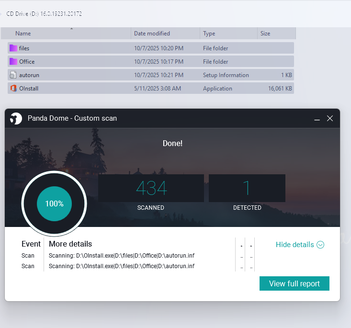The height and width of the screenshot is (328, 351).
Task: Select the OInstall file name
Action: tap(29, 89)
